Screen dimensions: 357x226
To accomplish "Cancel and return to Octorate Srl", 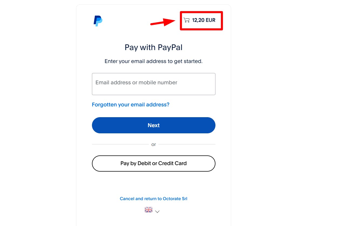I will (153, 199).
